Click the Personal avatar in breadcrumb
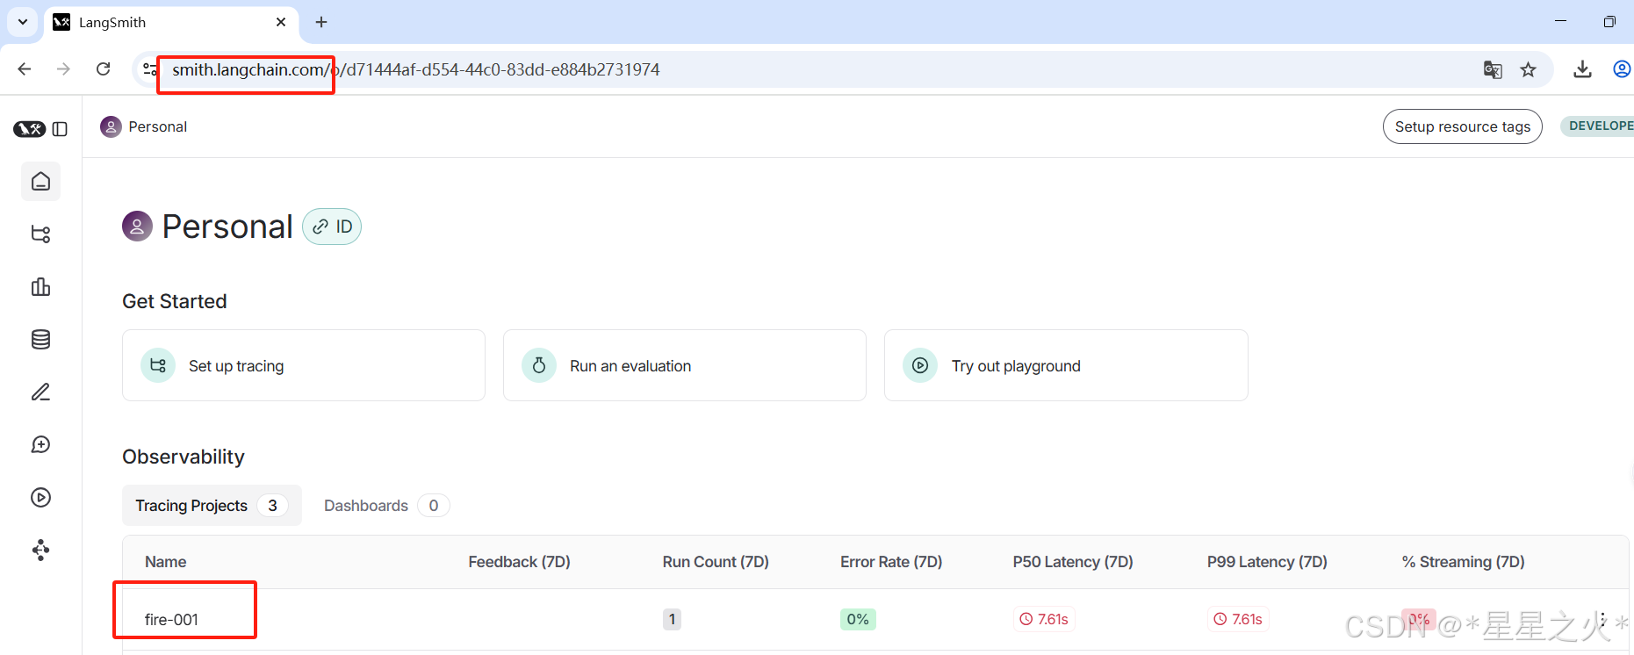1634x655 pixels. point(111,126)
